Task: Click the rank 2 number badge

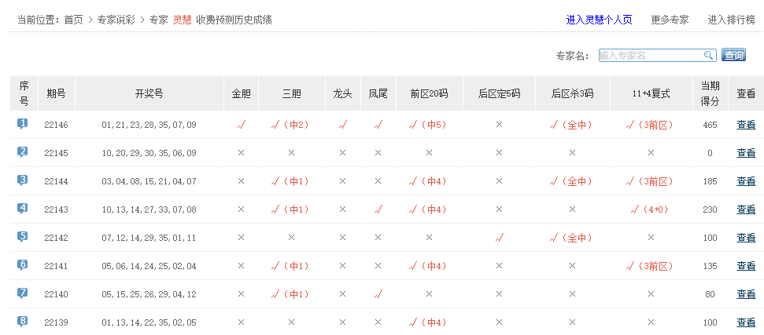Action: (23, 152)
